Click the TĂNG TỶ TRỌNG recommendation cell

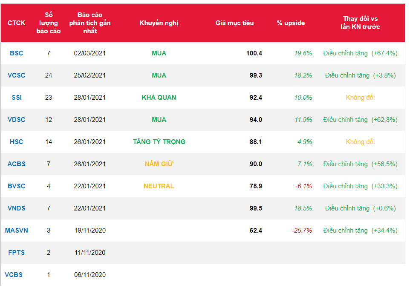pyautogui.click(x=159, y=142)
